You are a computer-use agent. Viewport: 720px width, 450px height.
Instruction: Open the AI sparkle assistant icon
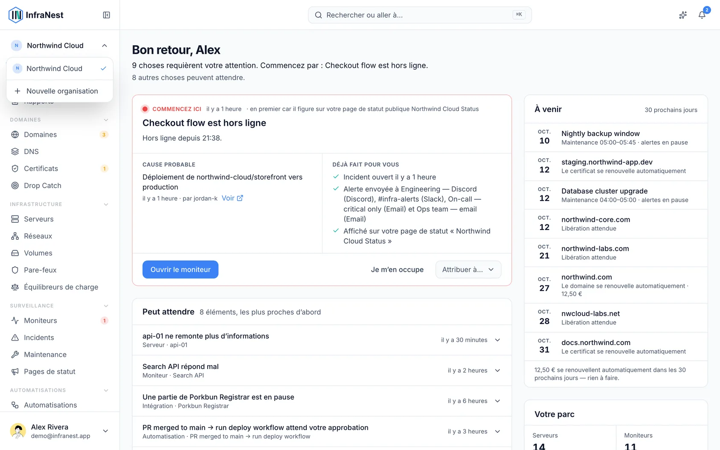(683, 15)
